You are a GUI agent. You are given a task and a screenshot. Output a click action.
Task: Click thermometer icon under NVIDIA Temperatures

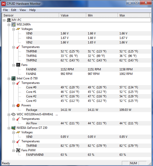pyautogui.click(x=18, y=141)
